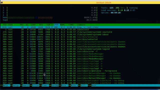Select the NetworkManager row with PID 543
The width and height of the screenshot is (160, 90).
[x=80, y=76]
